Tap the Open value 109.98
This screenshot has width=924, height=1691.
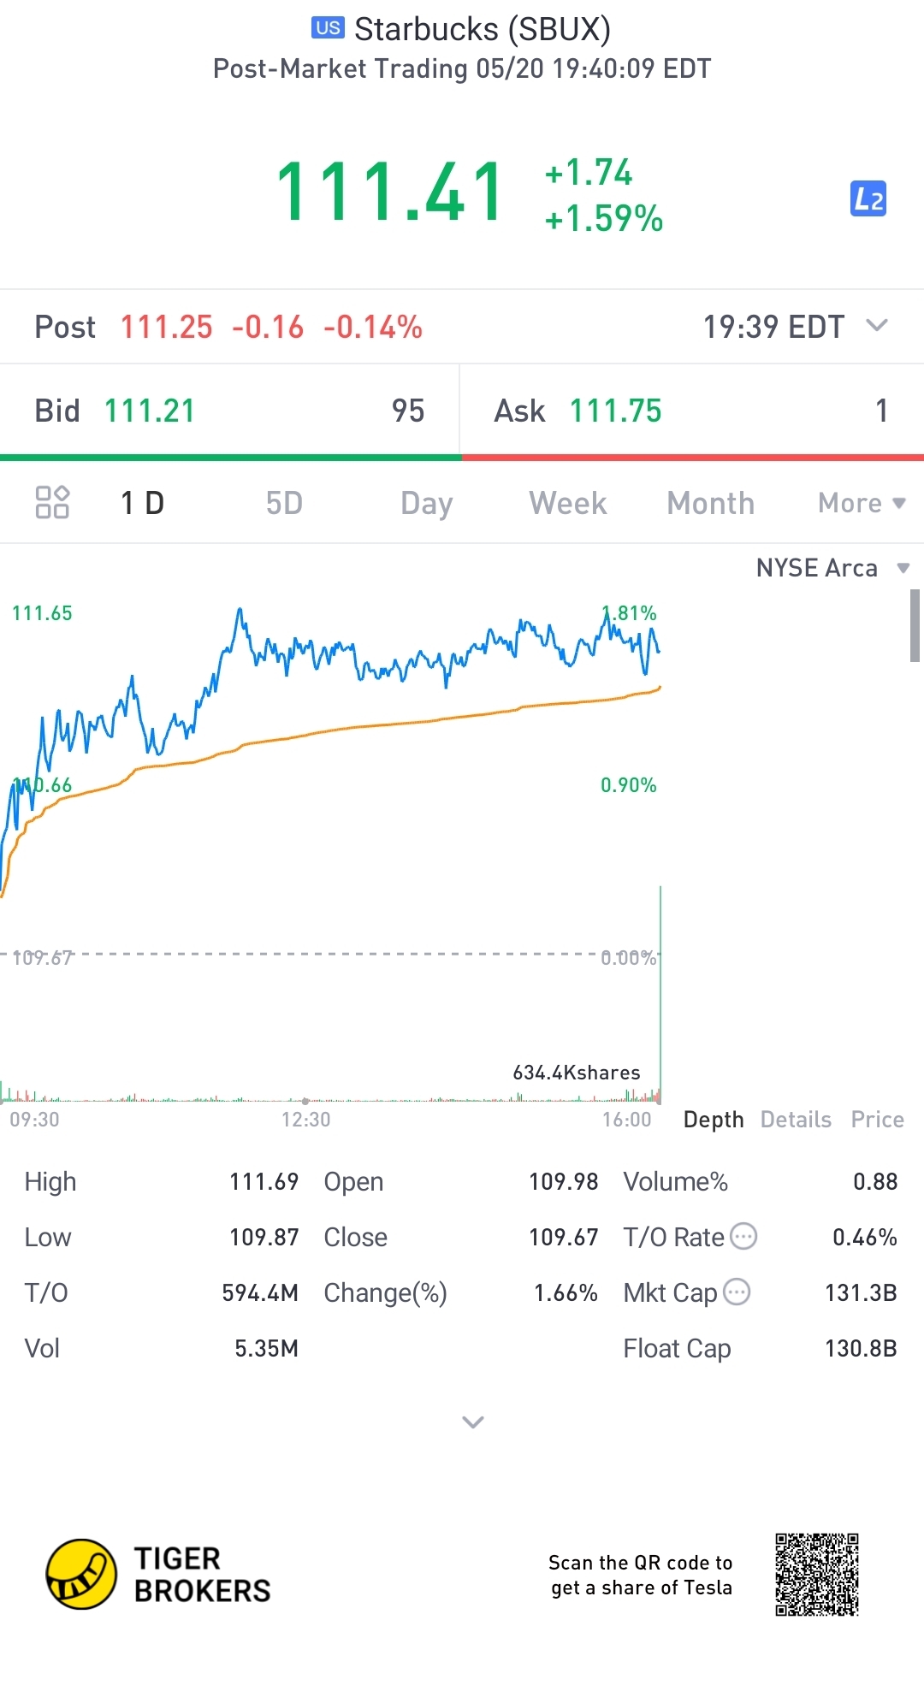click(x=563, y=1181)
